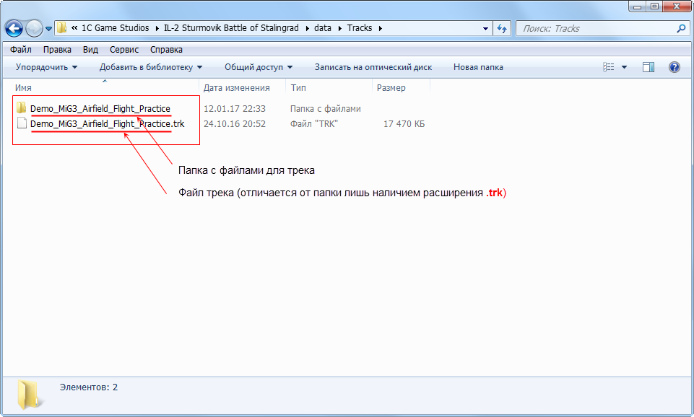Sort by Размер column header

pos(391,87)
